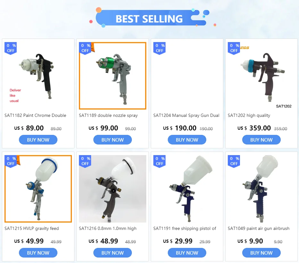The height and width of the screenshot is (263, 299).
Task: Click Buy Now for the $359.00 item
Action: coord(261,140)
